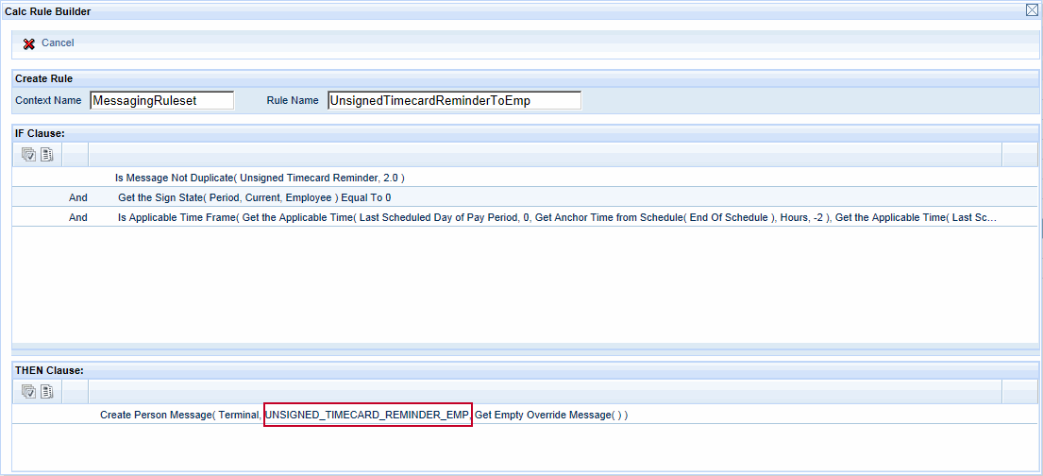Click the IF Clause section header

pos(40,133)
